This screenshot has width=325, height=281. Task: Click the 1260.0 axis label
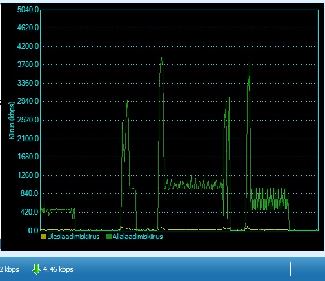coord(28,175)
